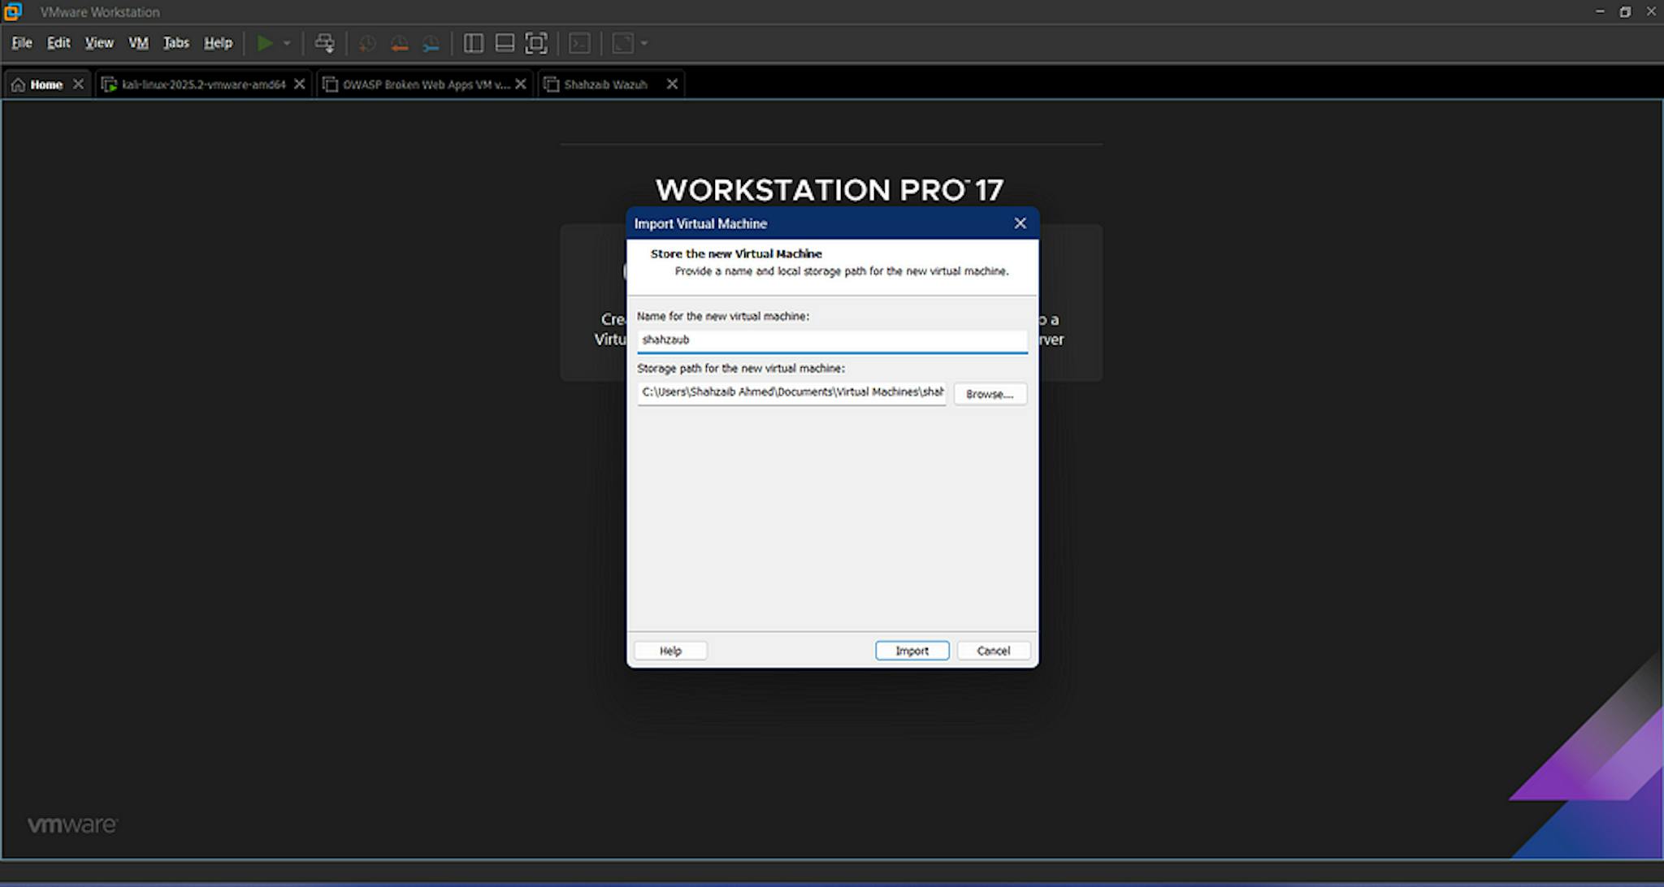Close the Shahzaib Wazuh tab
1664x887 pixels.
pos(672,84)
